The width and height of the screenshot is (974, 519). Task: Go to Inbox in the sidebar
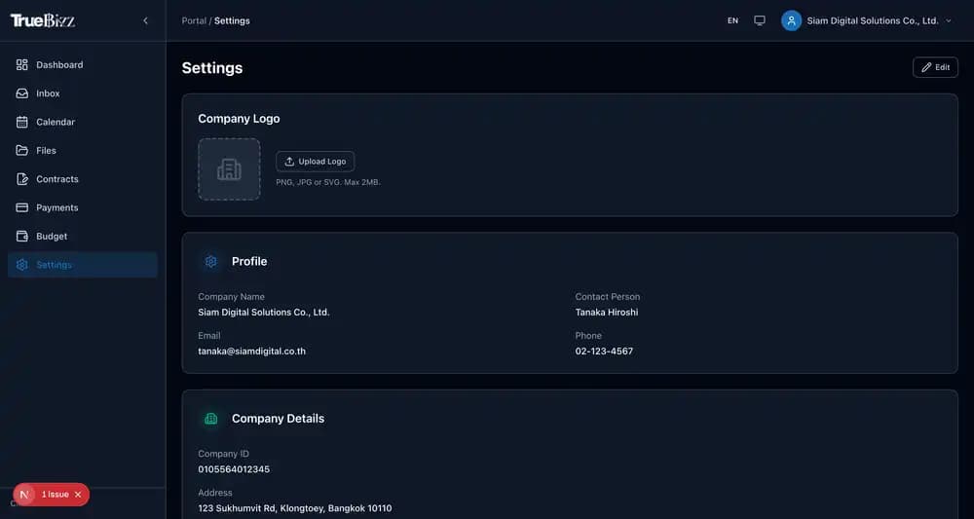[x=83, y=93]
